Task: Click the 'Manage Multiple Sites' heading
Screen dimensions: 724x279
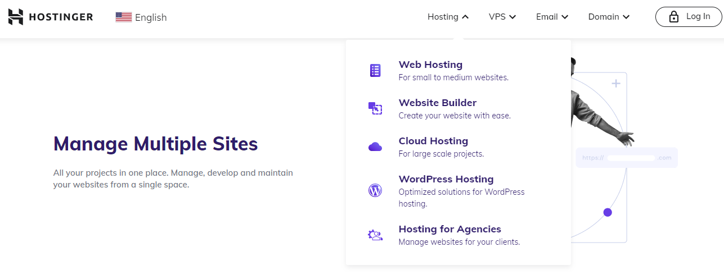Action: (155, 144)
